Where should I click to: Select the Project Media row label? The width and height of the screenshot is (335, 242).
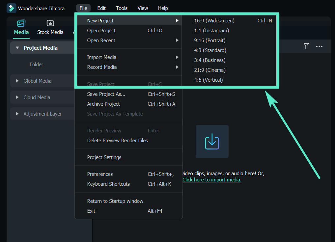coord(41,48)
